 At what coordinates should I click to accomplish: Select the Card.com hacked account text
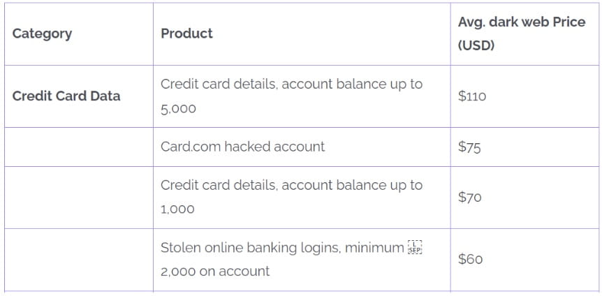click(242, 147)
